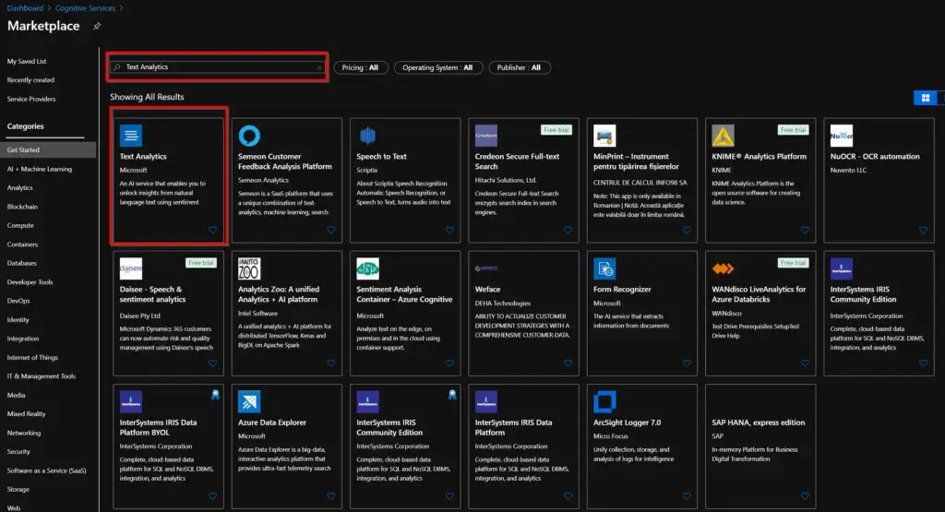Click the WANdisco LiveAnalytics logo
Viewport: 945px width, 512px height.
click(723, 268)
